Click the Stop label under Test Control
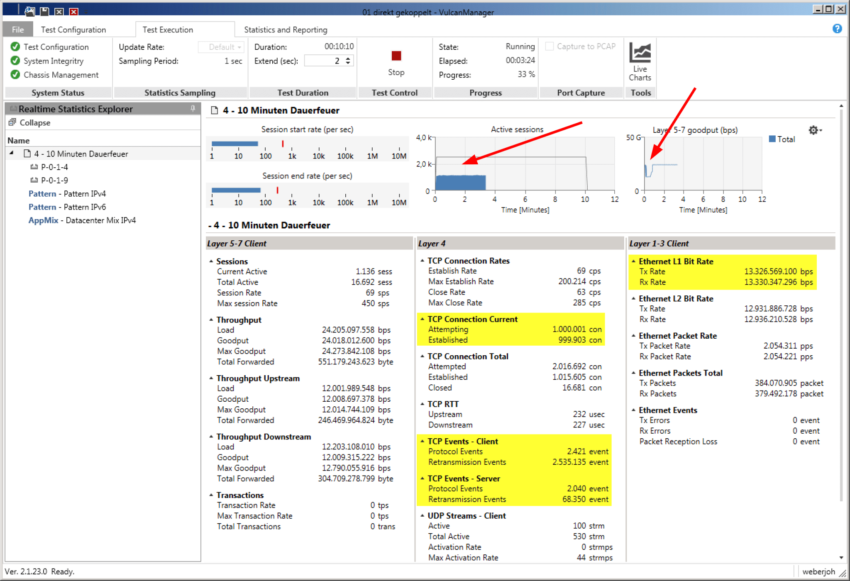 coord(396,72)
